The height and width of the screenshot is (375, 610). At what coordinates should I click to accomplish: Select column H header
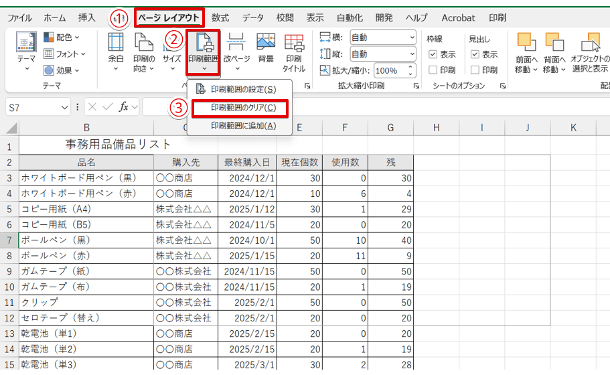coord(436,128)
